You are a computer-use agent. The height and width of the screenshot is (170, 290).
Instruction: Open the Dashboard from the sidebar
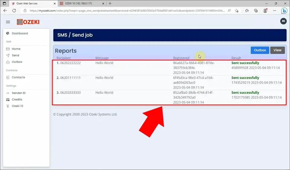(19, 34)
